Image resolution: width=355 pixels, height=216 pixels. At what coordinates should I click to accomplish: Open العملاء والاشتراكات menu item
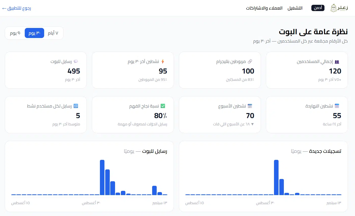pyautogui.click(x=264, y=8)
